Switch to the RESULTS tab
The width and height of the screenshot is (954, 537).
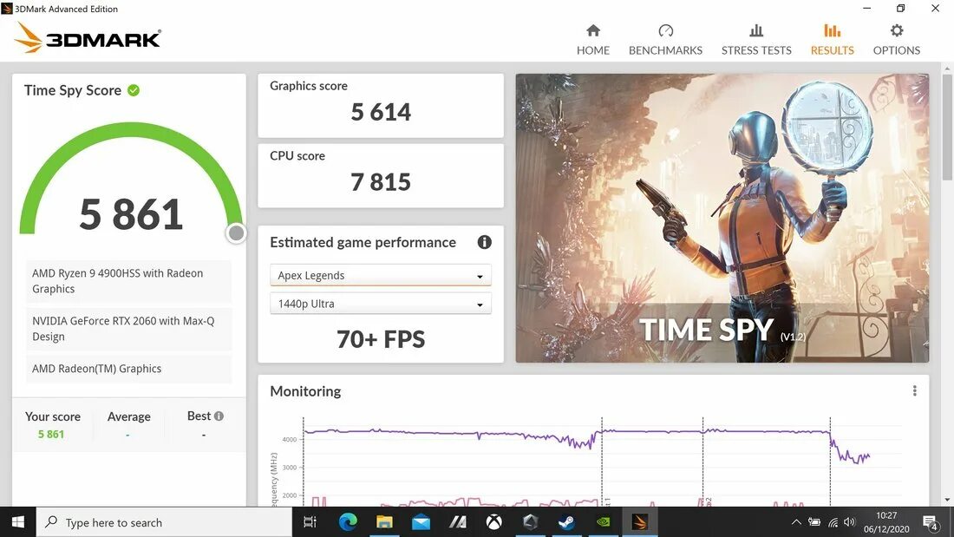point(832,40)
